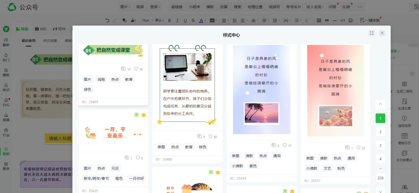
Task: Open the emoji picker smiley icon
Action: point(351,20)
